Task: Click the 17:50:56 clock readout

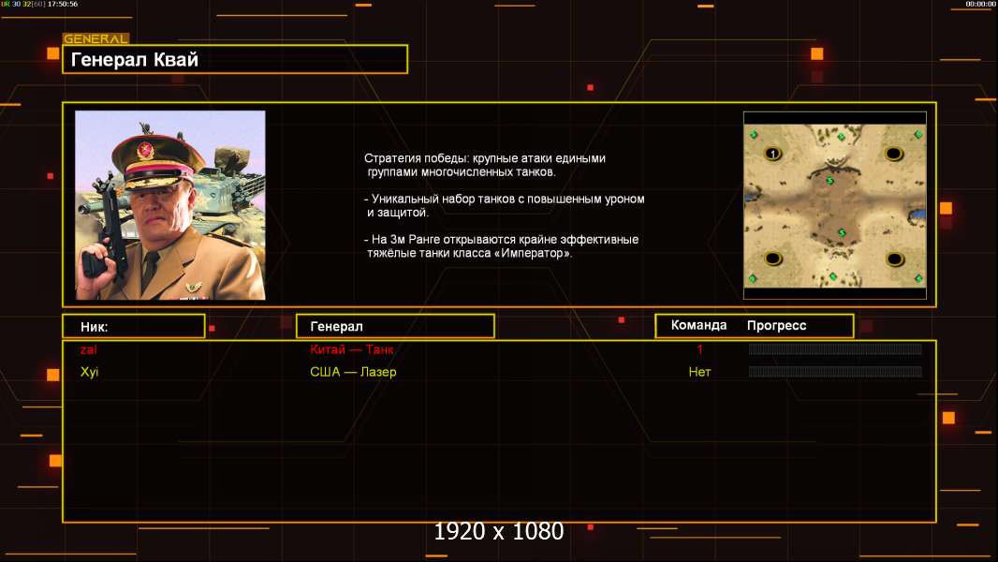Action: pos(63,4)
